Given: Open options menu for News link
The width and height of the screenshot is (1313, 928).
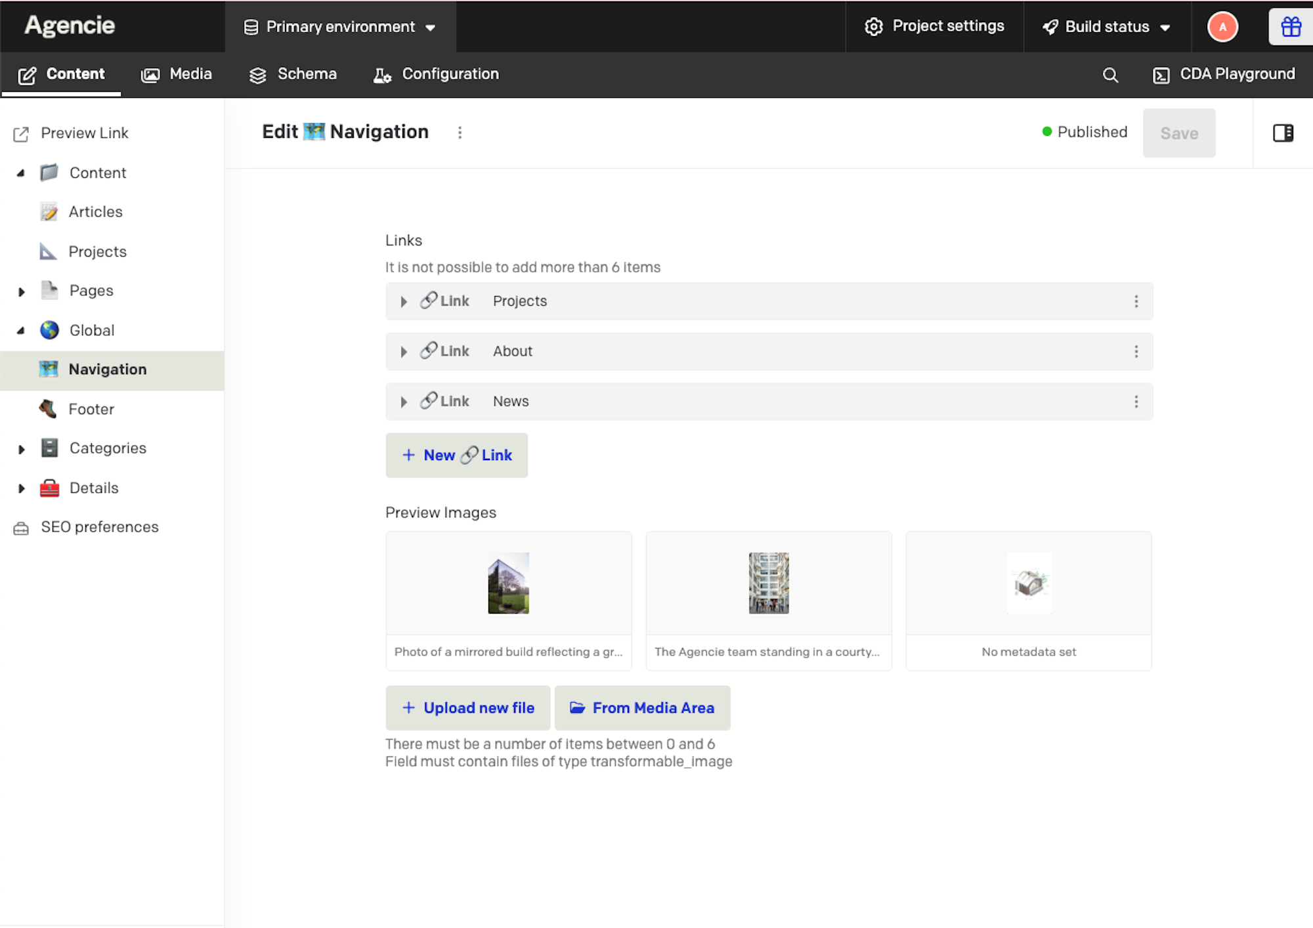Looking at the screenshot, I should (1136, 402).
